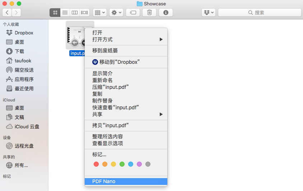Open 应用程序 in the sidebar
Screen dimensions: 303x191
point(24,79)
